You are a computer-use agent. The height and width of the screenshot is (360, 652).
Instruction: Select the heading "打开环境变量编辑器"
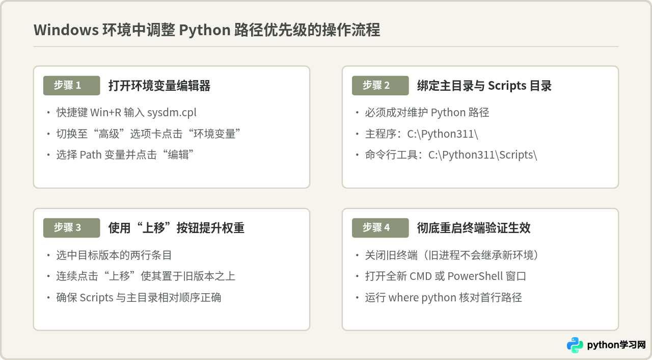pyautogui.click(x=159, y=86)
